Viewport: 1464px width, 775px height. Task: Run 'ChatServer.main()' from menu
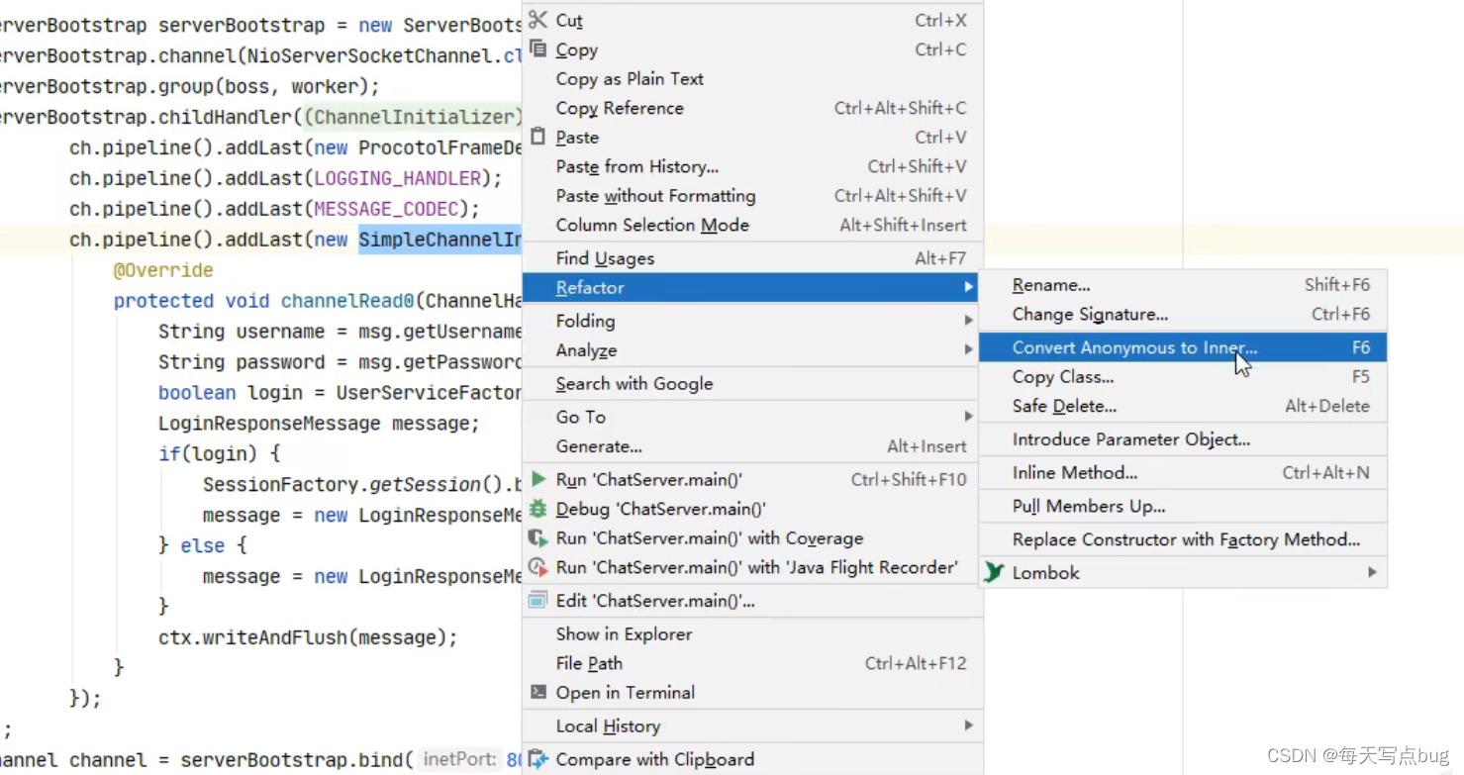[752, 479]
